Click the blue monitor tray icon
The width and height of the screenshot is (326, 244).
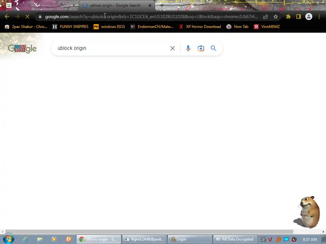point(286,240)
